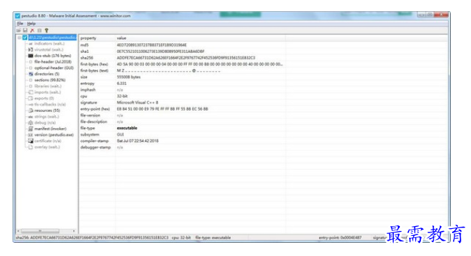This screenshot has height=256, width=471.
Task: Click the certificate node icon
Action: point(31,141)
